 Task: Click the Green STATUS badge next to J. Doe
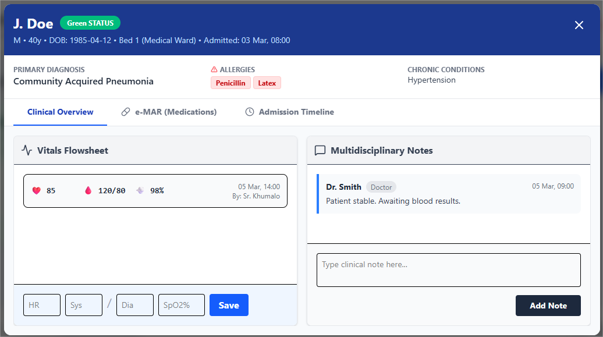click(x=90, y=23)
